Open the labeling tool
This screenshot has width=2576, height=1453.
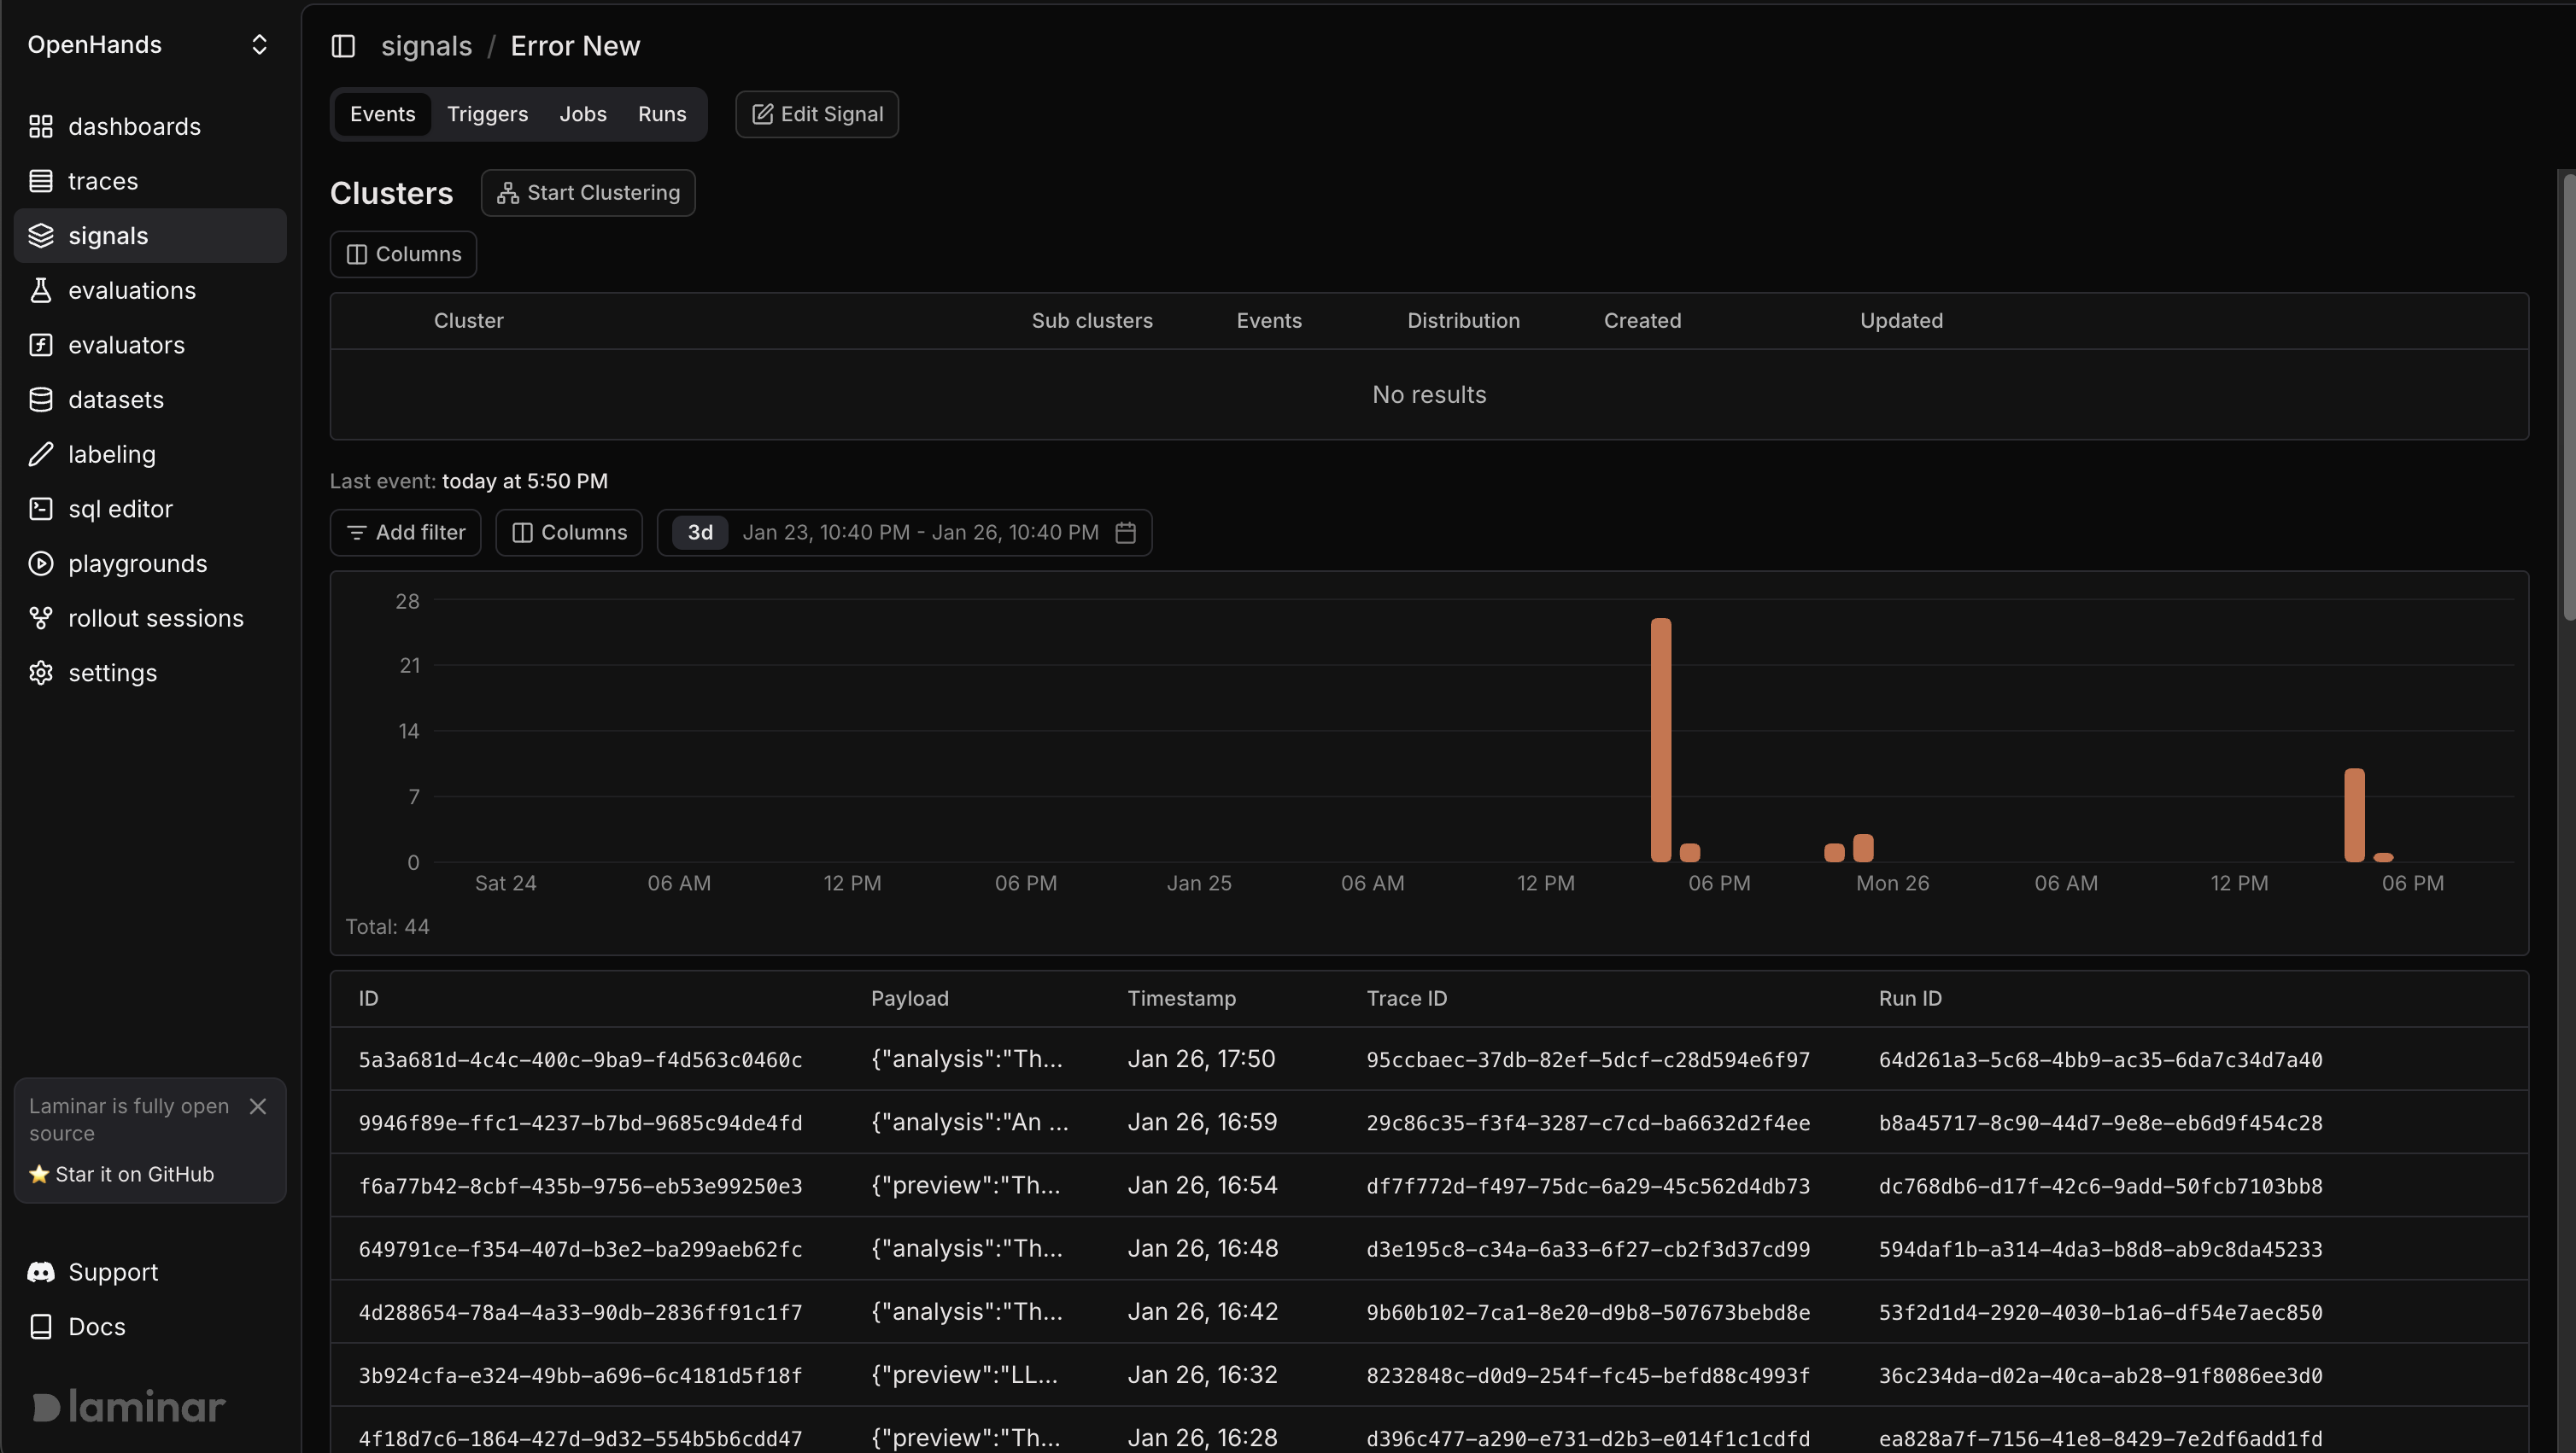(x=112, y=453)
